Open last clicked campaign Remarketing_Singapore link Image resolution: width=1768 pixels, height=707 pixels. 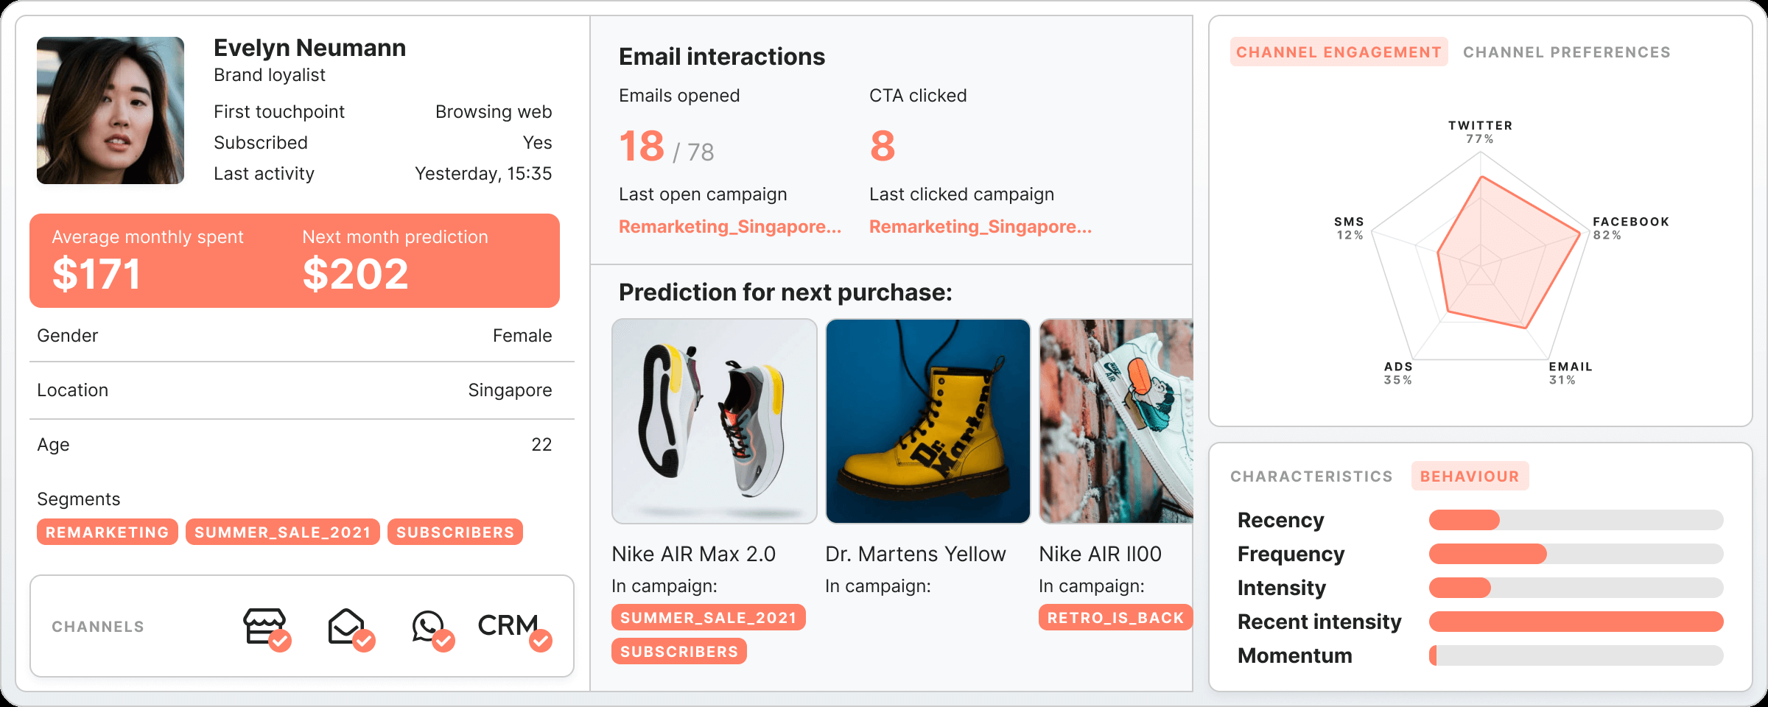pos(980,227)
